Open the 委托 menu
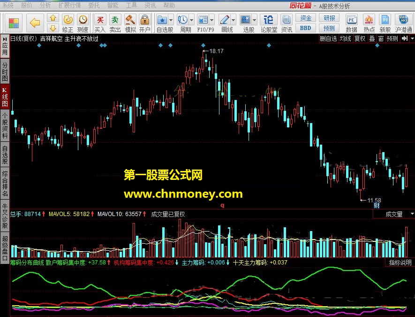 (x=94, y=5)
